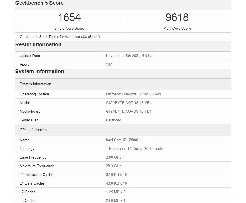Click the "Maximum Frequency" label
This screenshot has height=203, width=246.
37,166
